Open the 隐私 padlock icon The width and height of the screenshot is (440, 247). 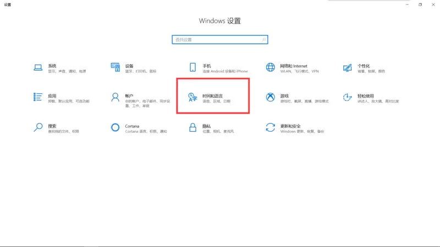coord(193,127)
